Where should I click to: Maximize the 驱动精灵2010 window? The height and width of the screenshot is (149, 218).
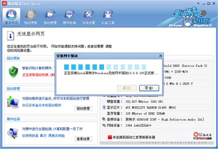pos(208,4)
